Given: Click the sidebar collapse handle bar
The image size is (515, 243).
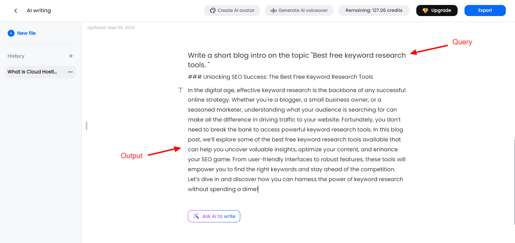Looking at the screenshot, I should coord(86,126).
